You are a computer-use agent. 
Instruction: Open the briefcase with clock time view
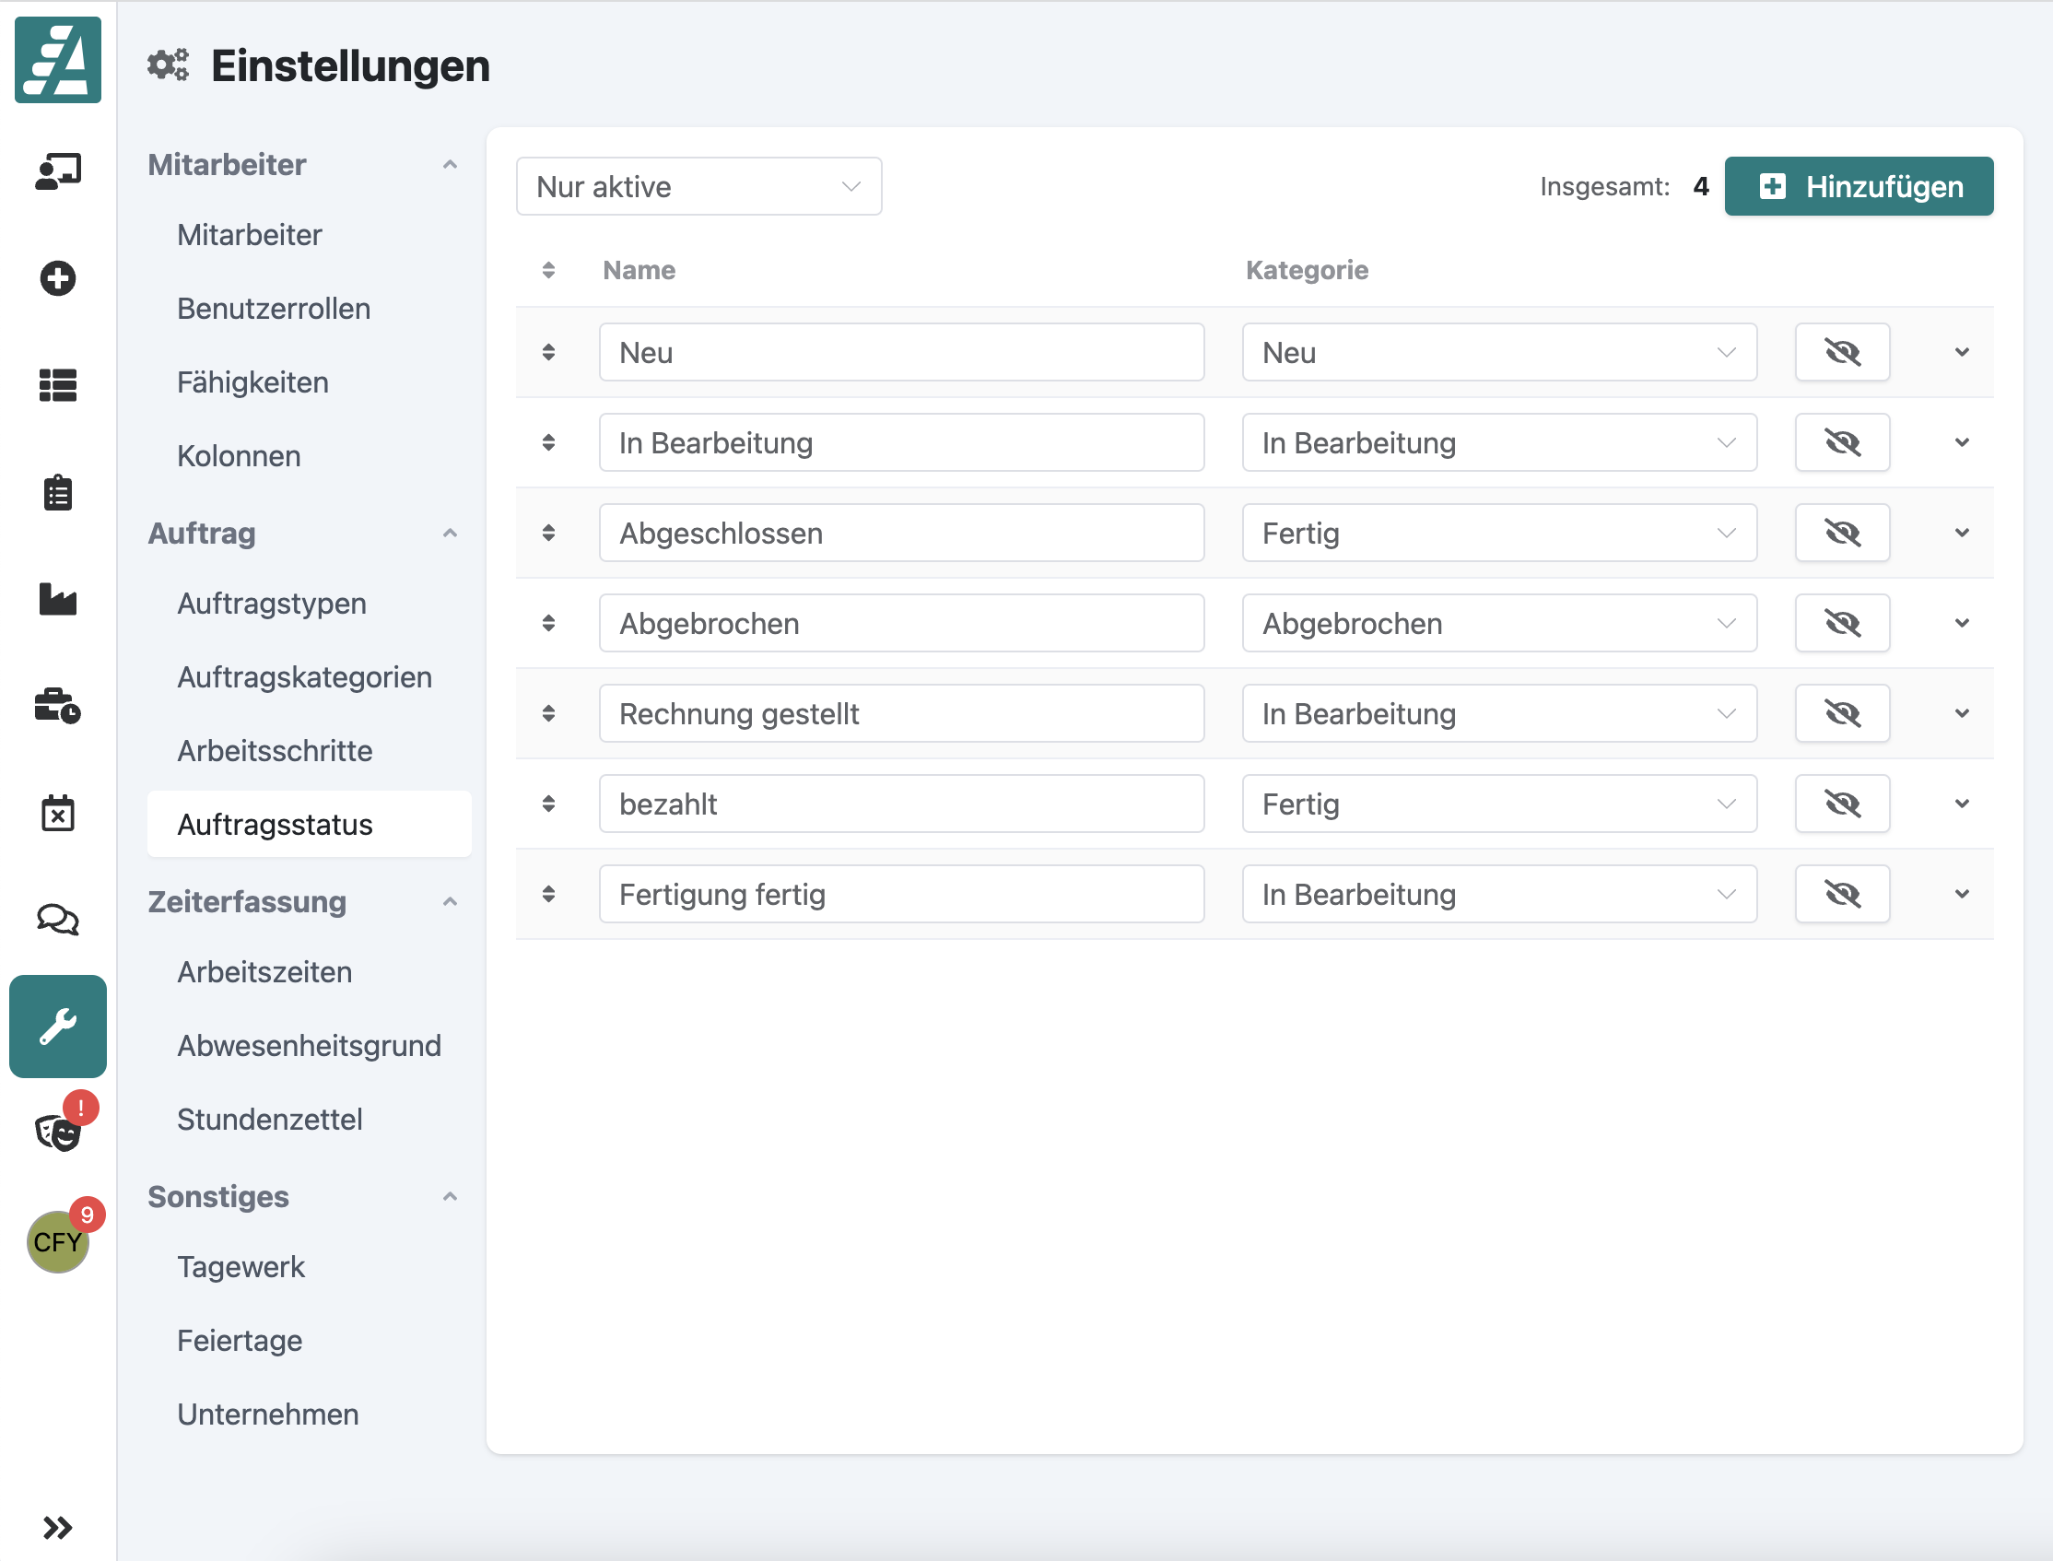click(x=58, y=708)
